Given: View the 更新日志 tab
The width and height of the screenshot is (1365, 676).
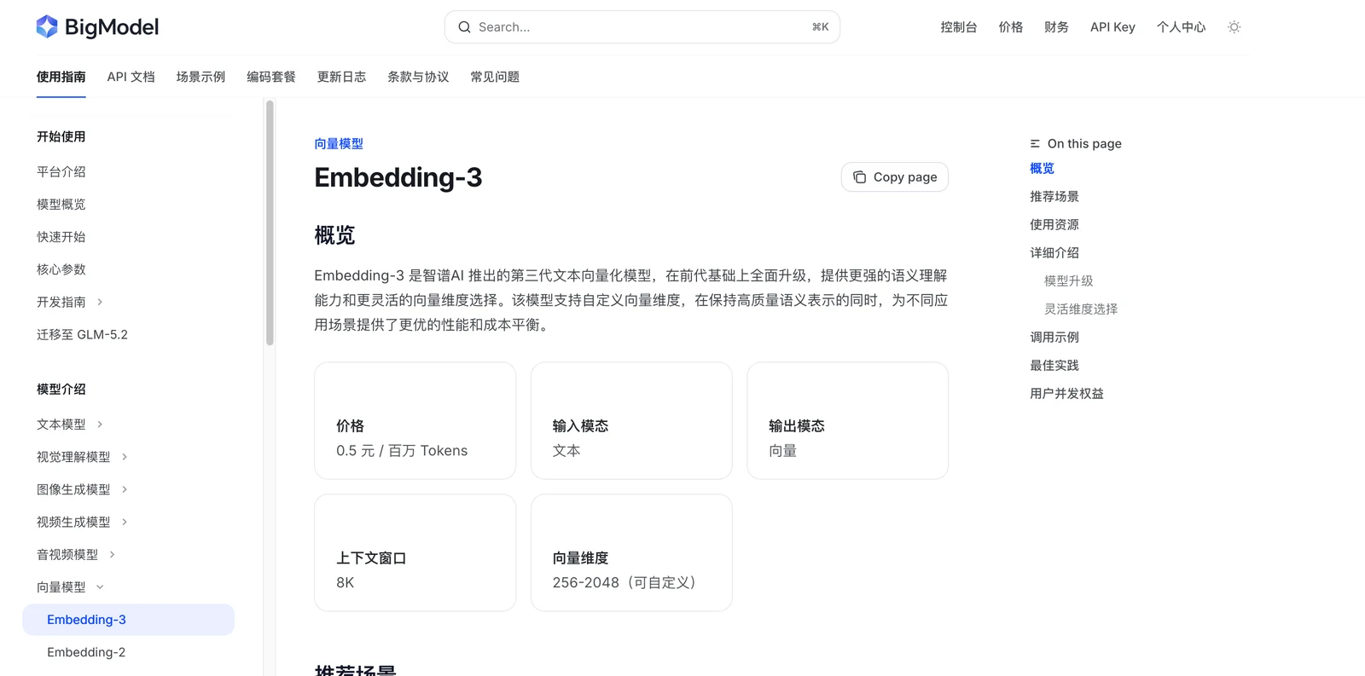Looking at the screenshot, I should [341, 77].
